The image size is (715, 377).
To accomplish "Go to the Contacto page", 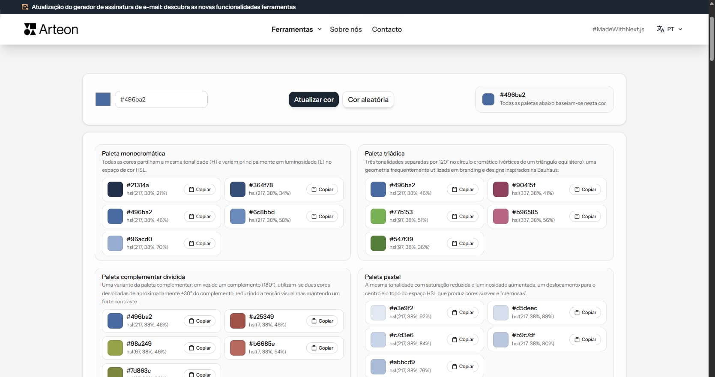I will point(386,29).
